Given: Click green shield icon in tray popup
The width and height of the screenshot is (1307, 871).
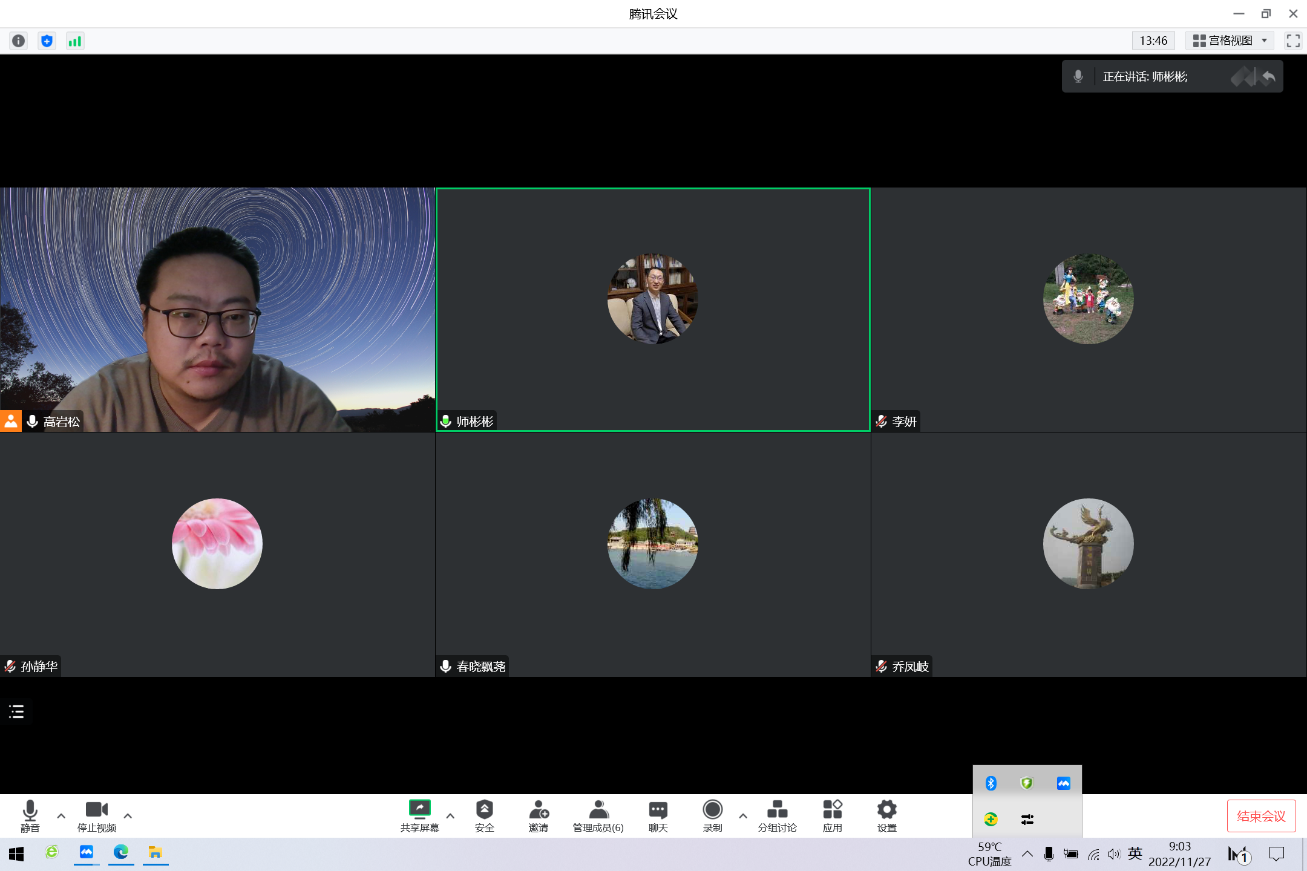Looking at the screenshot, I should 1027,783.
